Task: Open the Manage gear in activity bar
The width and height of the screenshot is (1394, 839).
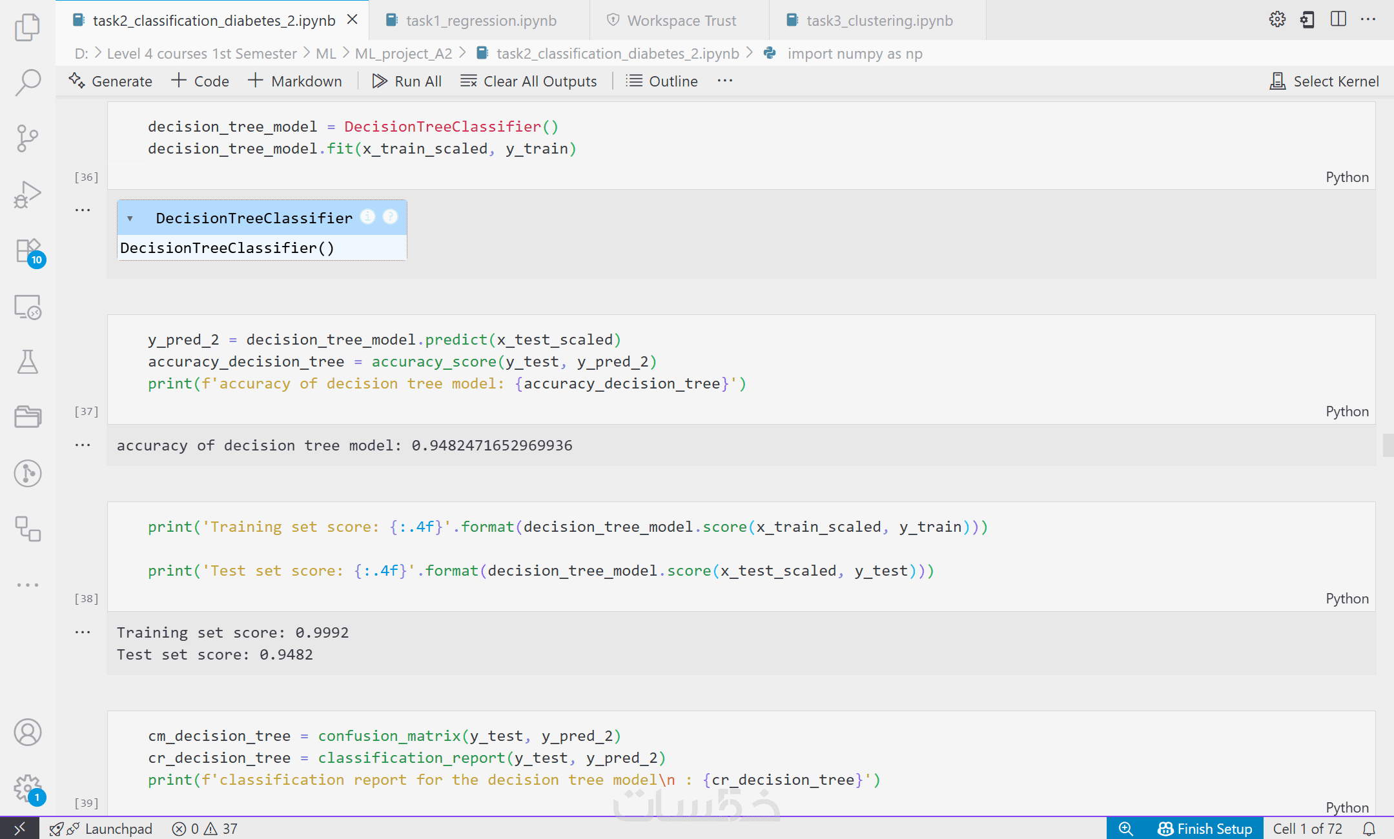Action: coord(27,787)
